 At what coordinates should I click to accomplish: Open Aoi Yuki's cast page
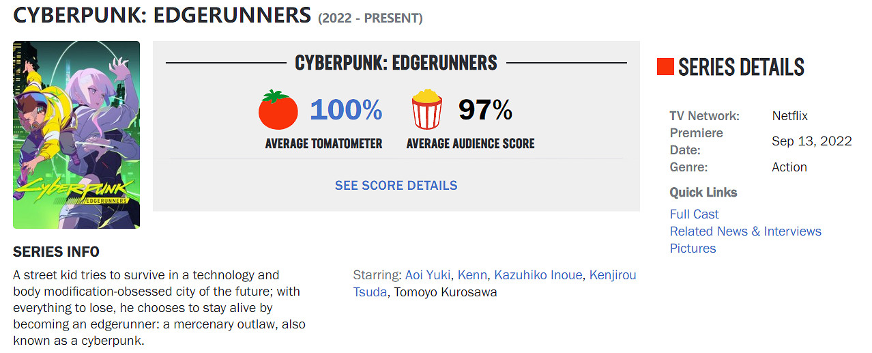428,275
